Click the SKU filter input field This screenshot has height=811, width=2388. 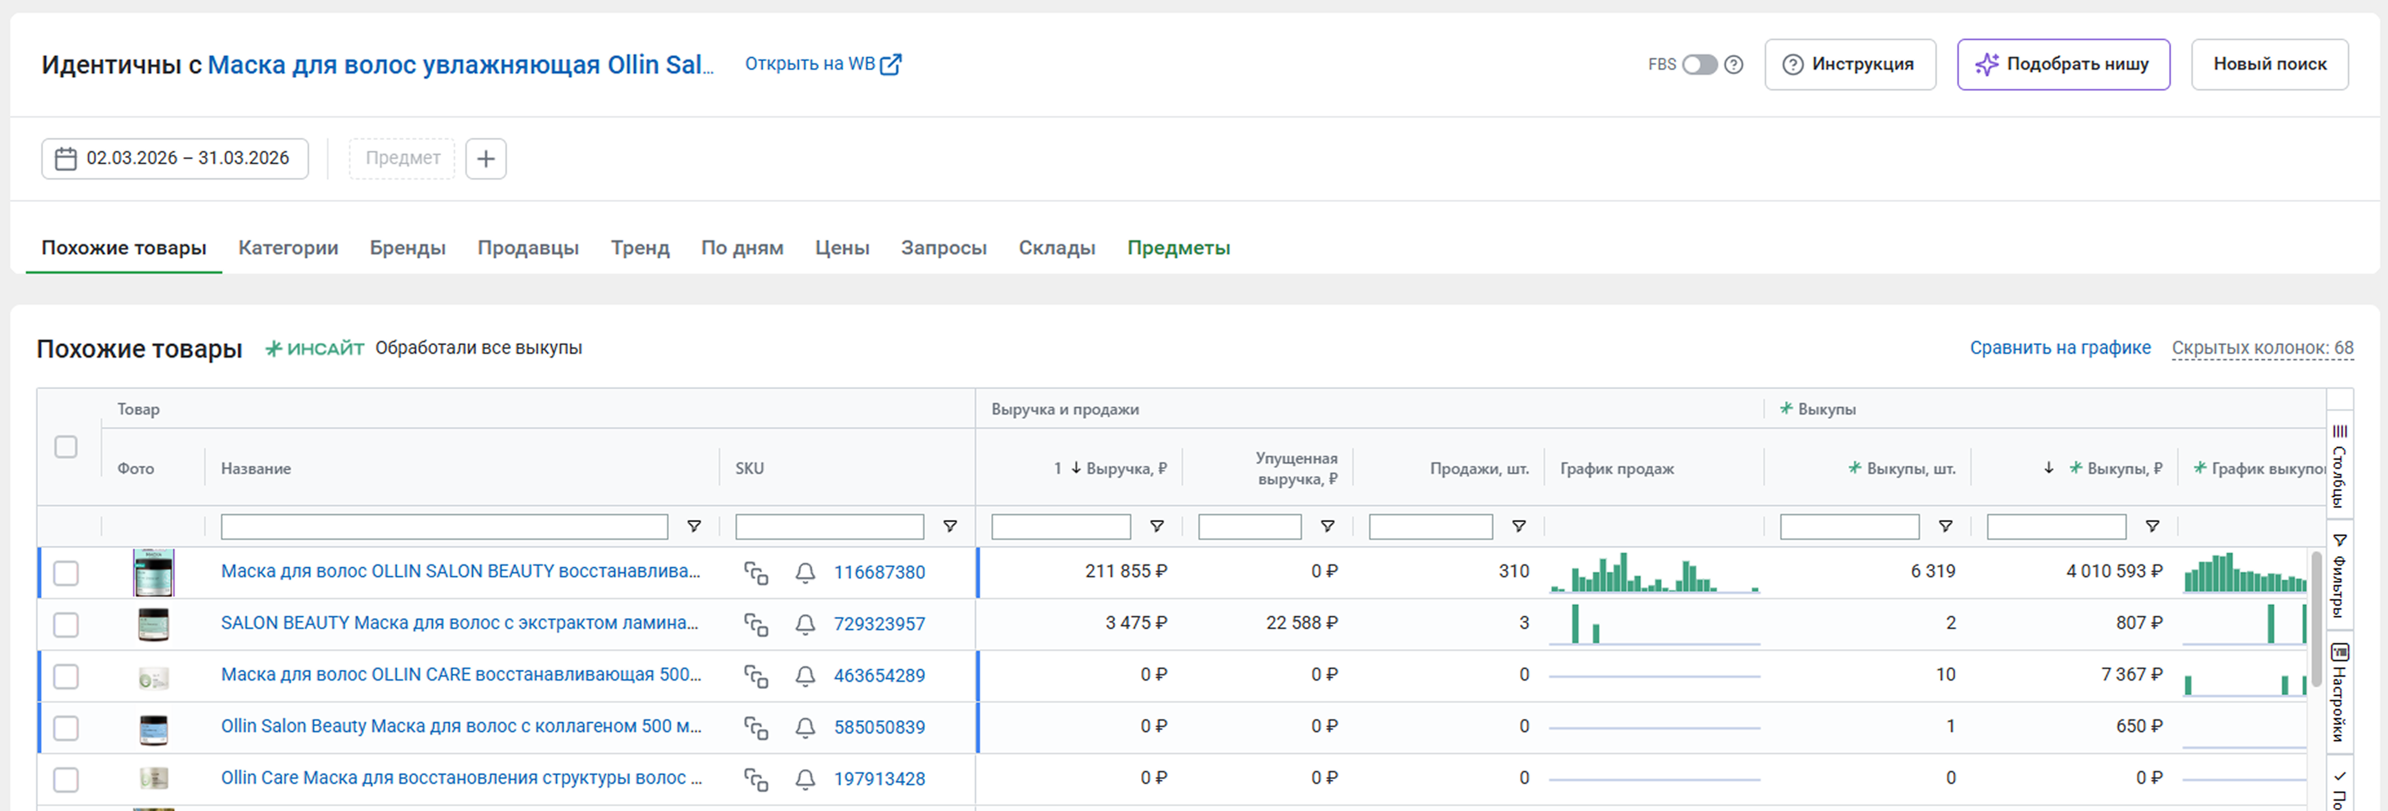[x=829, y=527]
